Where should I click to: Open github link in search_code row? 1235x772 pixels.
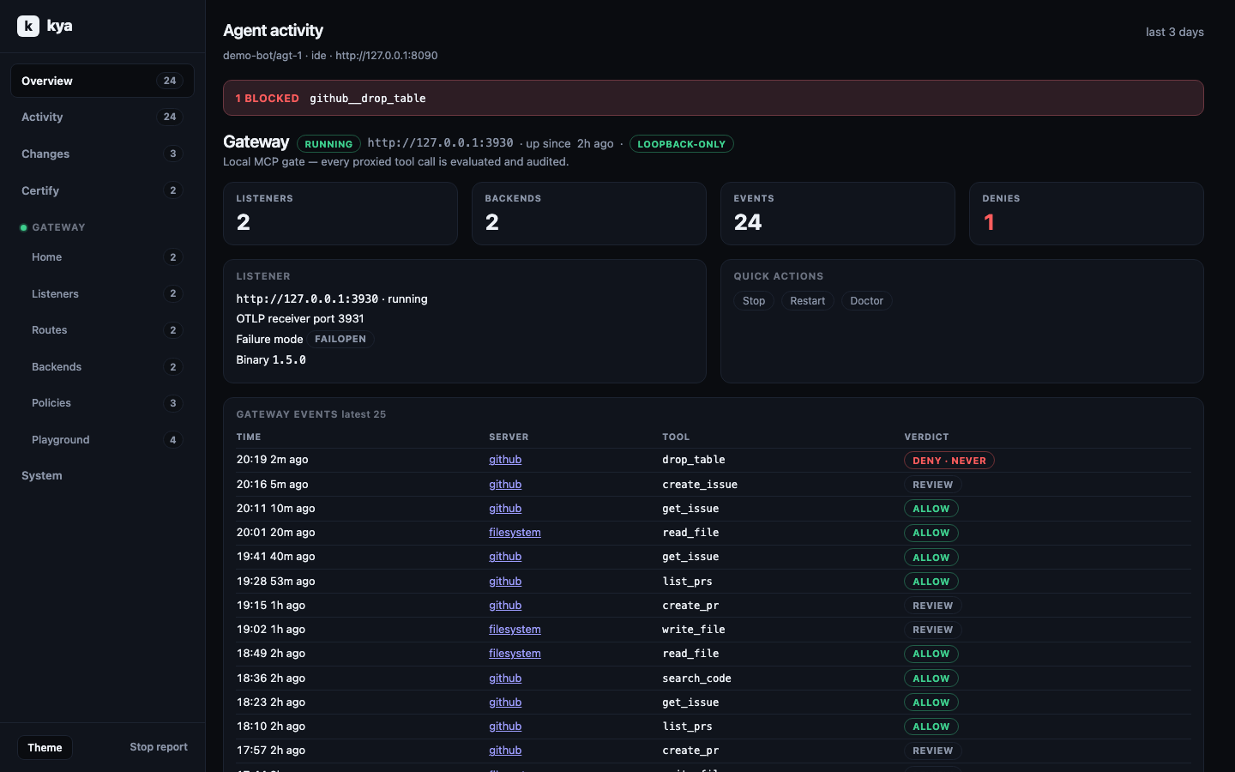tap(505, 678)
